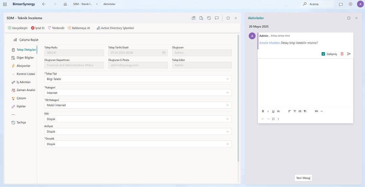Redo the edit in message editor
365x187 pixels.
[x=268, y=119]
